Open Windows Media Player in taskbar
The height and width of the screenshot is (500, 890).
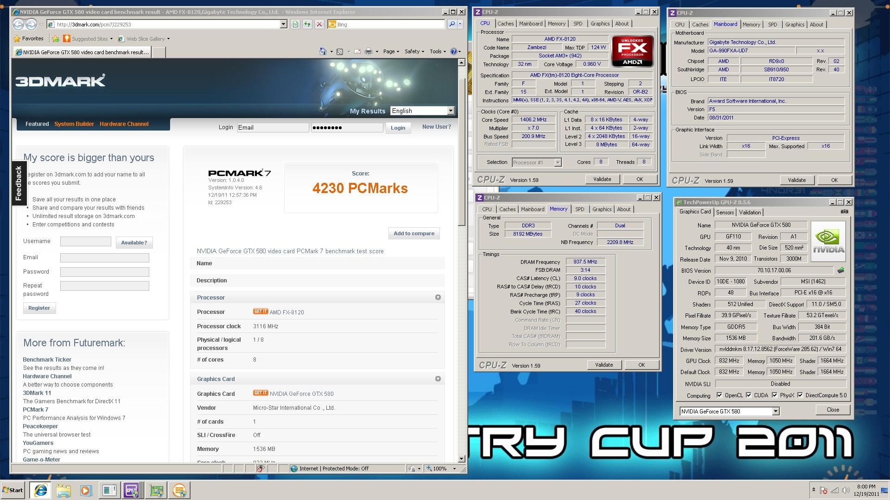pos(86,490)
